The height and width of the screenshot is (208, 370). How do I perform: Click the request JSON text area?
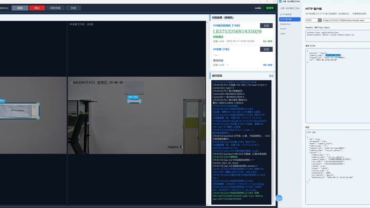click(x=338, y=86)
